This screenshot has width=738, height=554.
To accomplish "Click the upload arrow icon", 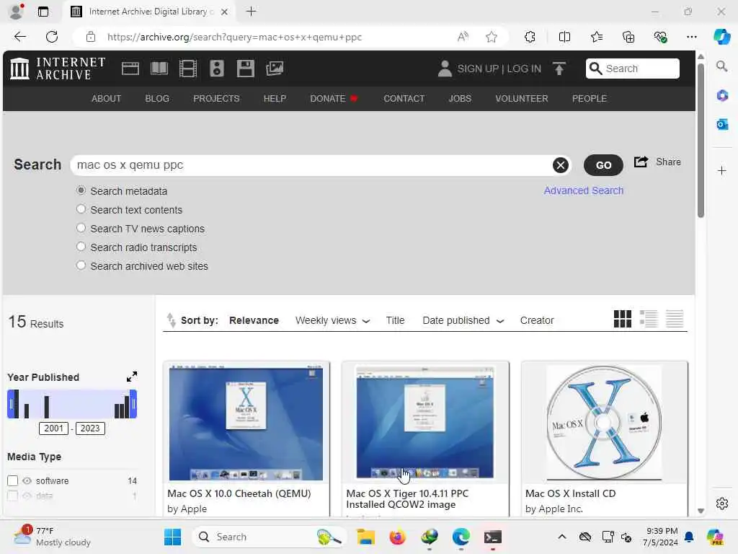I will 559,69.
